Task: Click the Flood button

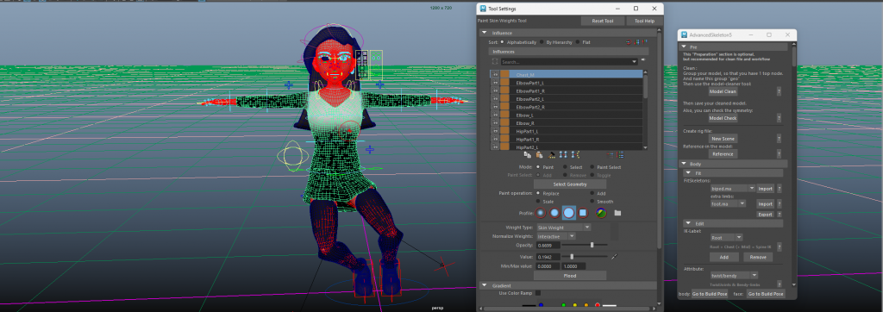Action: tap(570, 276)
